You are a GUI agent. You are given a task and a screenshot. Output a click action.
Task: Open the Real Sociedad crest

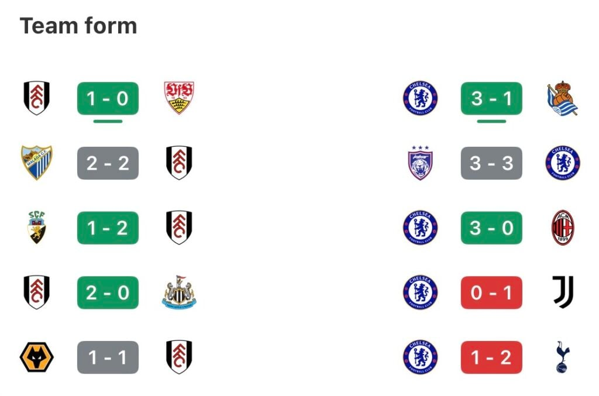pos(562,98)
